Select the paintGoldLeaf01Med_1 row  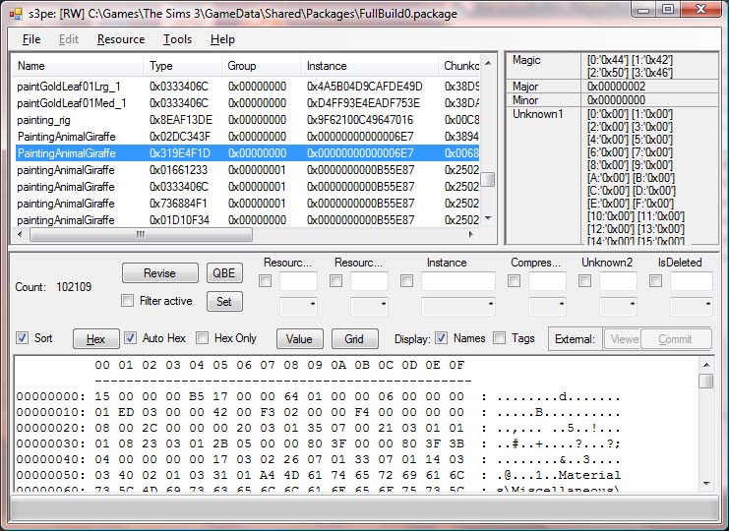pyautogui.click(x=247, y=103)
